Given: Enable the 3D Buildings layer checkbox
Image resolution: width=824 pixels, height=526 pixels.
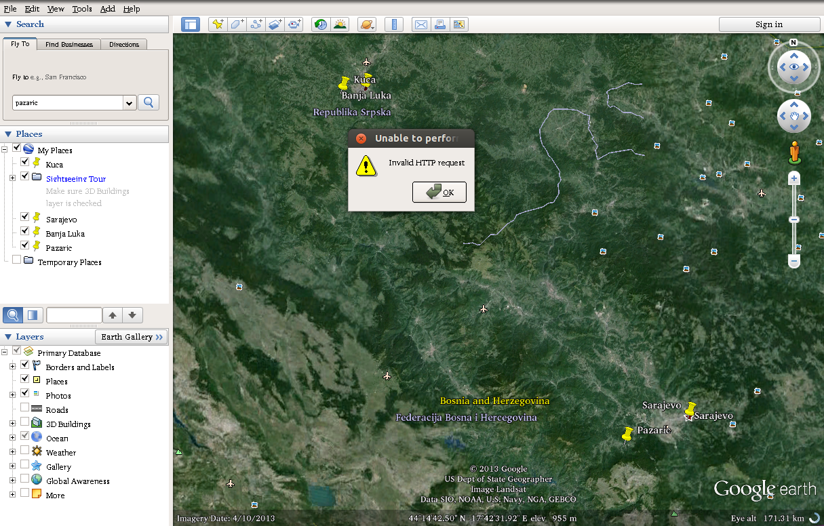Looking at the screenshot, I should tap(25, 422).
